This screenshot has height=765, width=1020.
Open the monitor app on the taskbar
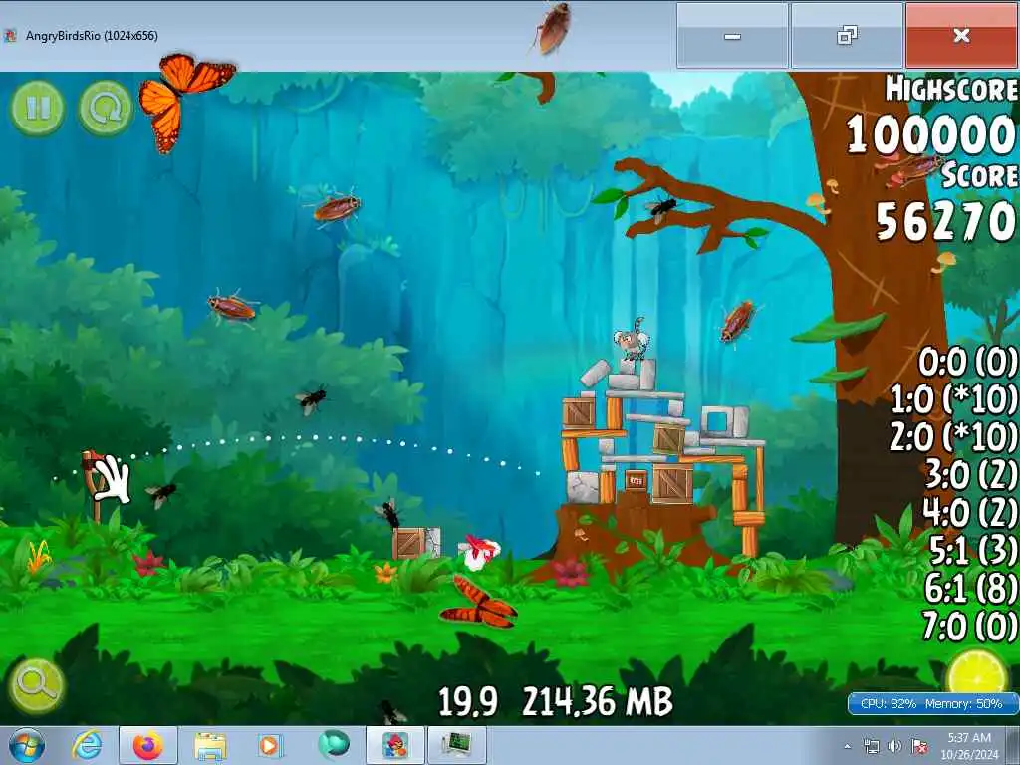click(456, 745)
